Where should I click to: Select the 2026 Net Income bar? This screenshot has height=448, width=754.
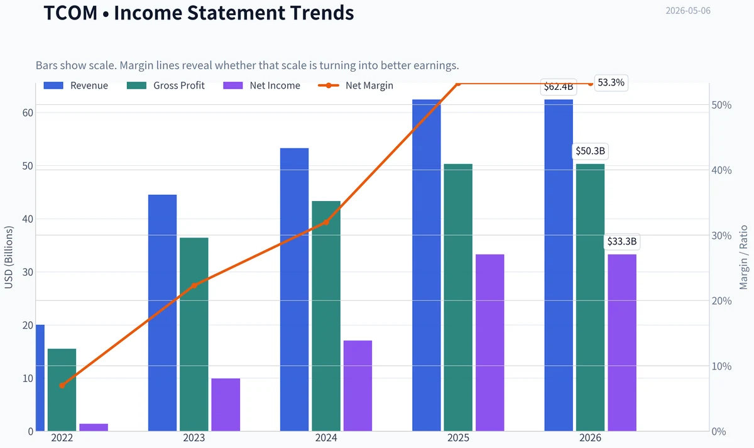click(x=621, y=342)
